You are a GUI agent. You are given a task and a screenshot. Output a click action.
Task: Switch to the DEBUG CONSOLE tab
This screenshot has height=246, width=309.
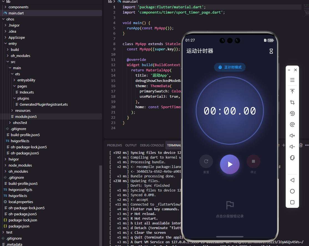[x=152, y=145]
